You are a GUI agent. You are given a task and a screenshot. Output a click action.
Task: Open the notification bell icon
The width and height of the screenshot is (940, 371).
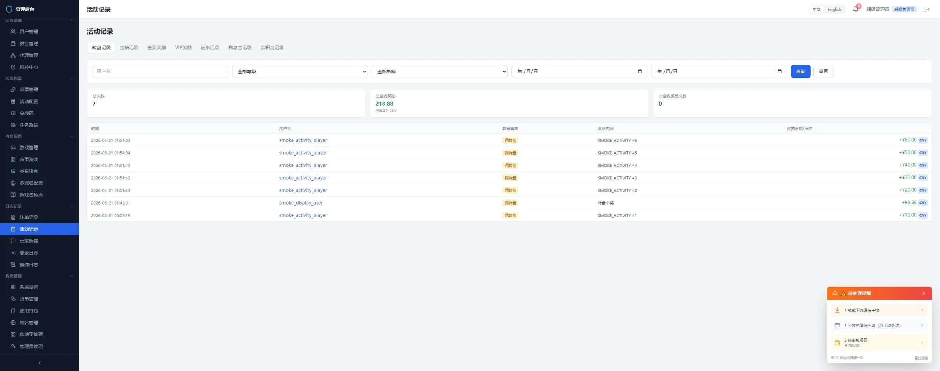[x=856, y=9]
